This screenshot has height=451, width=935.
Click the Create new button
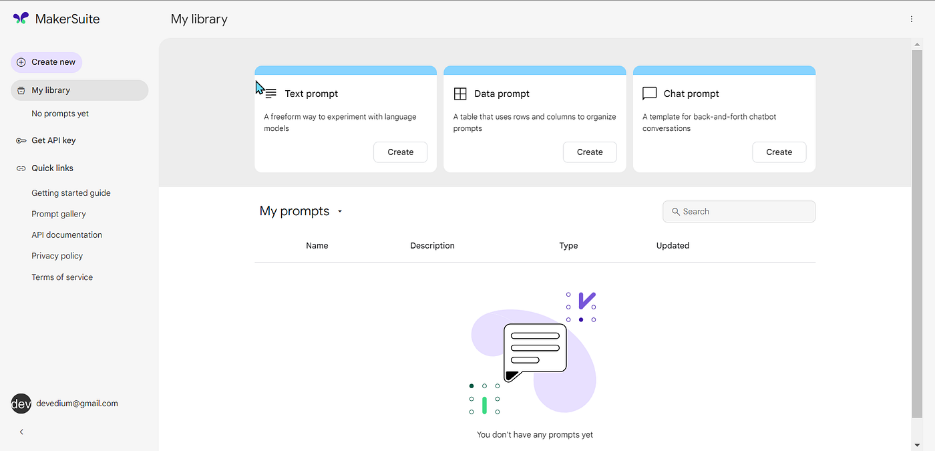tap(46, 62)
